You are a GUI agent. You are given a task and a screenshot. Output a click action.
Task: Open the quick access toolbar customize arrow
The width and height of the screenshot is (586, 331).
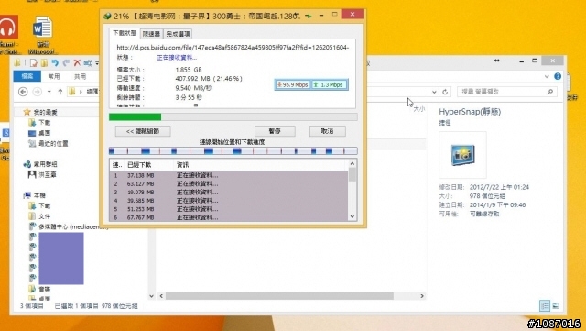coord(97,63)
